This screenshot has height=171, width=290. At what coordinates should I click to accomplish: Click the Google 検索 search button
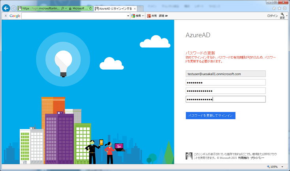tap(136, 16)
